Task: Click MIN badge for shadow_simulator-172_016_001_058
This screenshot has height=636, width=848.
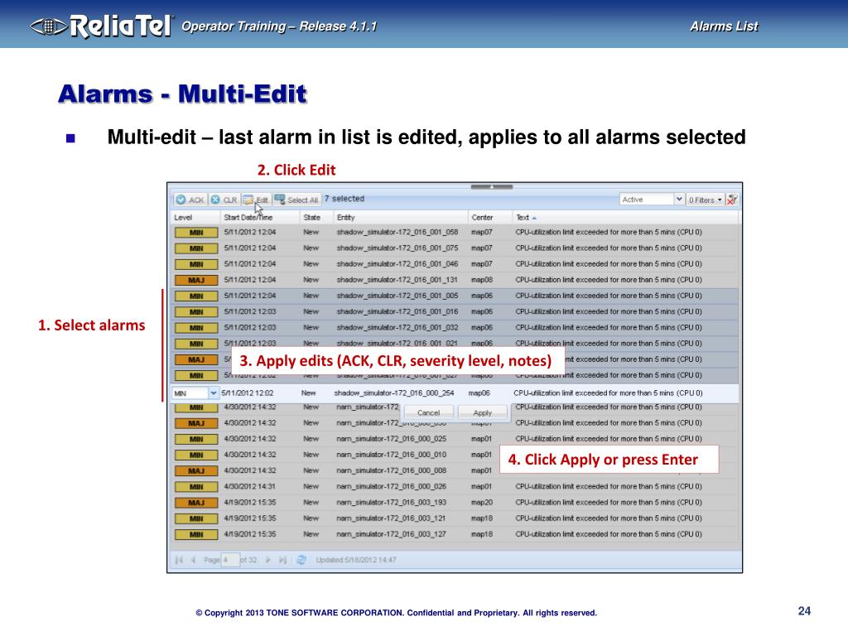Action: tap(196, 233)
